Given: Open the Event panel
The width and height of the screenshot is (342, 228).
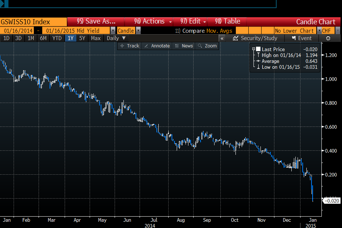Looking at the screenshot, I should [x=302, y=38].
